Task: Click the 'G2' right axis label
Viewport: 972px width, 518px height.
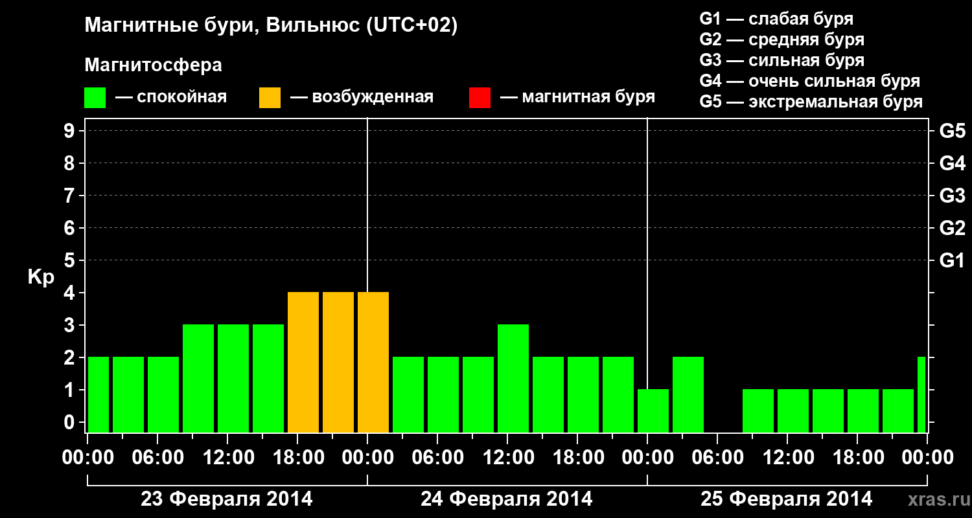Action: (952, 229)
